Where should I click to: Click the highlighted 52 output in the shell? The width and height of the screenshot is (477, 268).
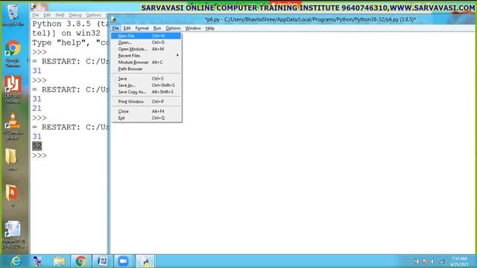pyautogui.click(x=37, y=146)
